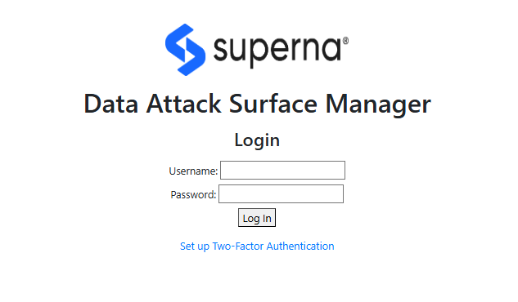518x302 pixels.
Task: Submit credentials with the Log In button
Action: tap(257, 218)
